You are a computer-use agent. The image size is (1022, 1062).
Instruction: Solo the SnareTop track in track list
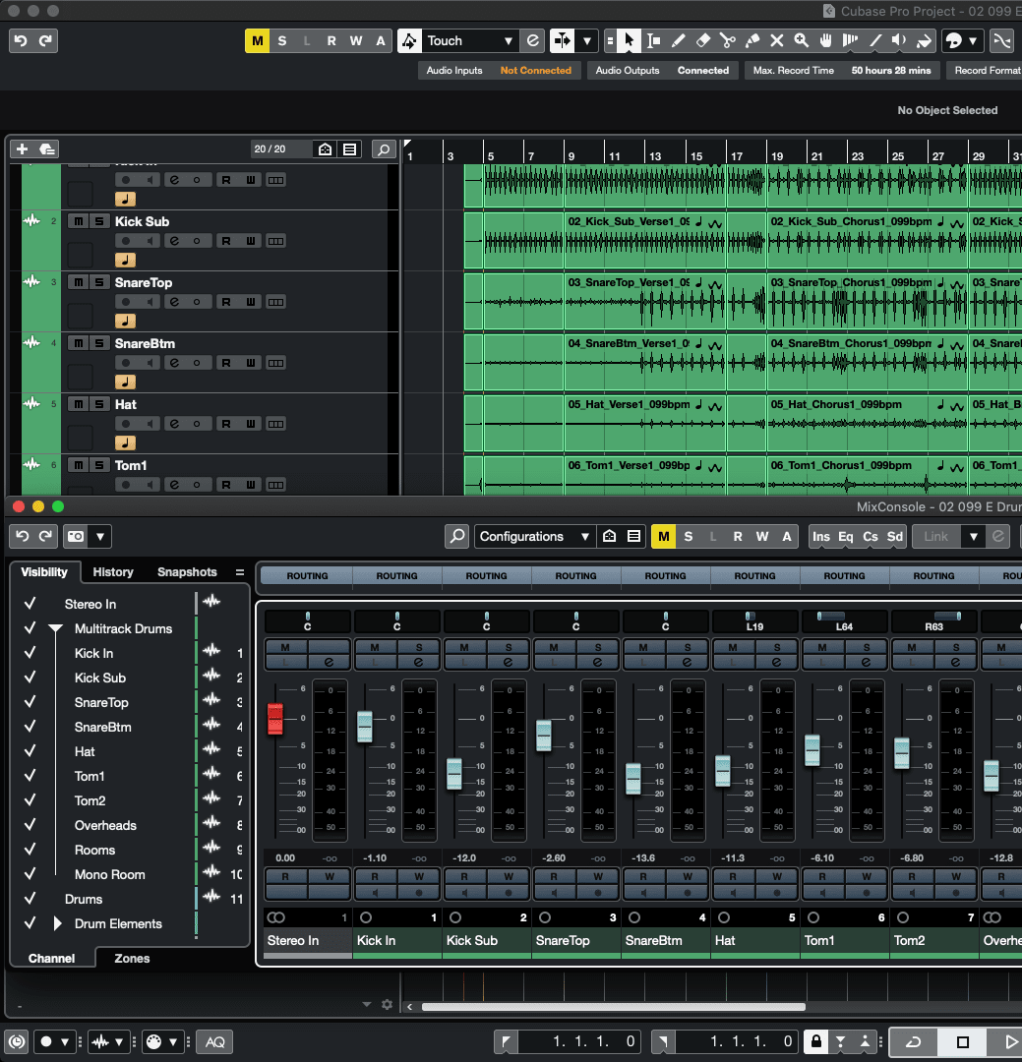point(98,282)
